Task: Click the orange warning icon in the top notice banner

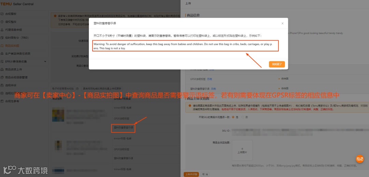Action: point(55,16)
